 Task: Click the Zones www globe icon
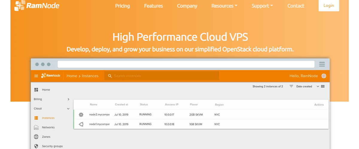(x=36, y=137)
